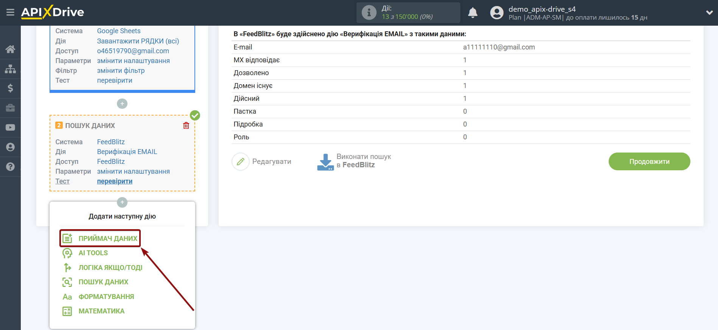
Task: Click the Форматування Aa icon
Action: tap(67, 297)
